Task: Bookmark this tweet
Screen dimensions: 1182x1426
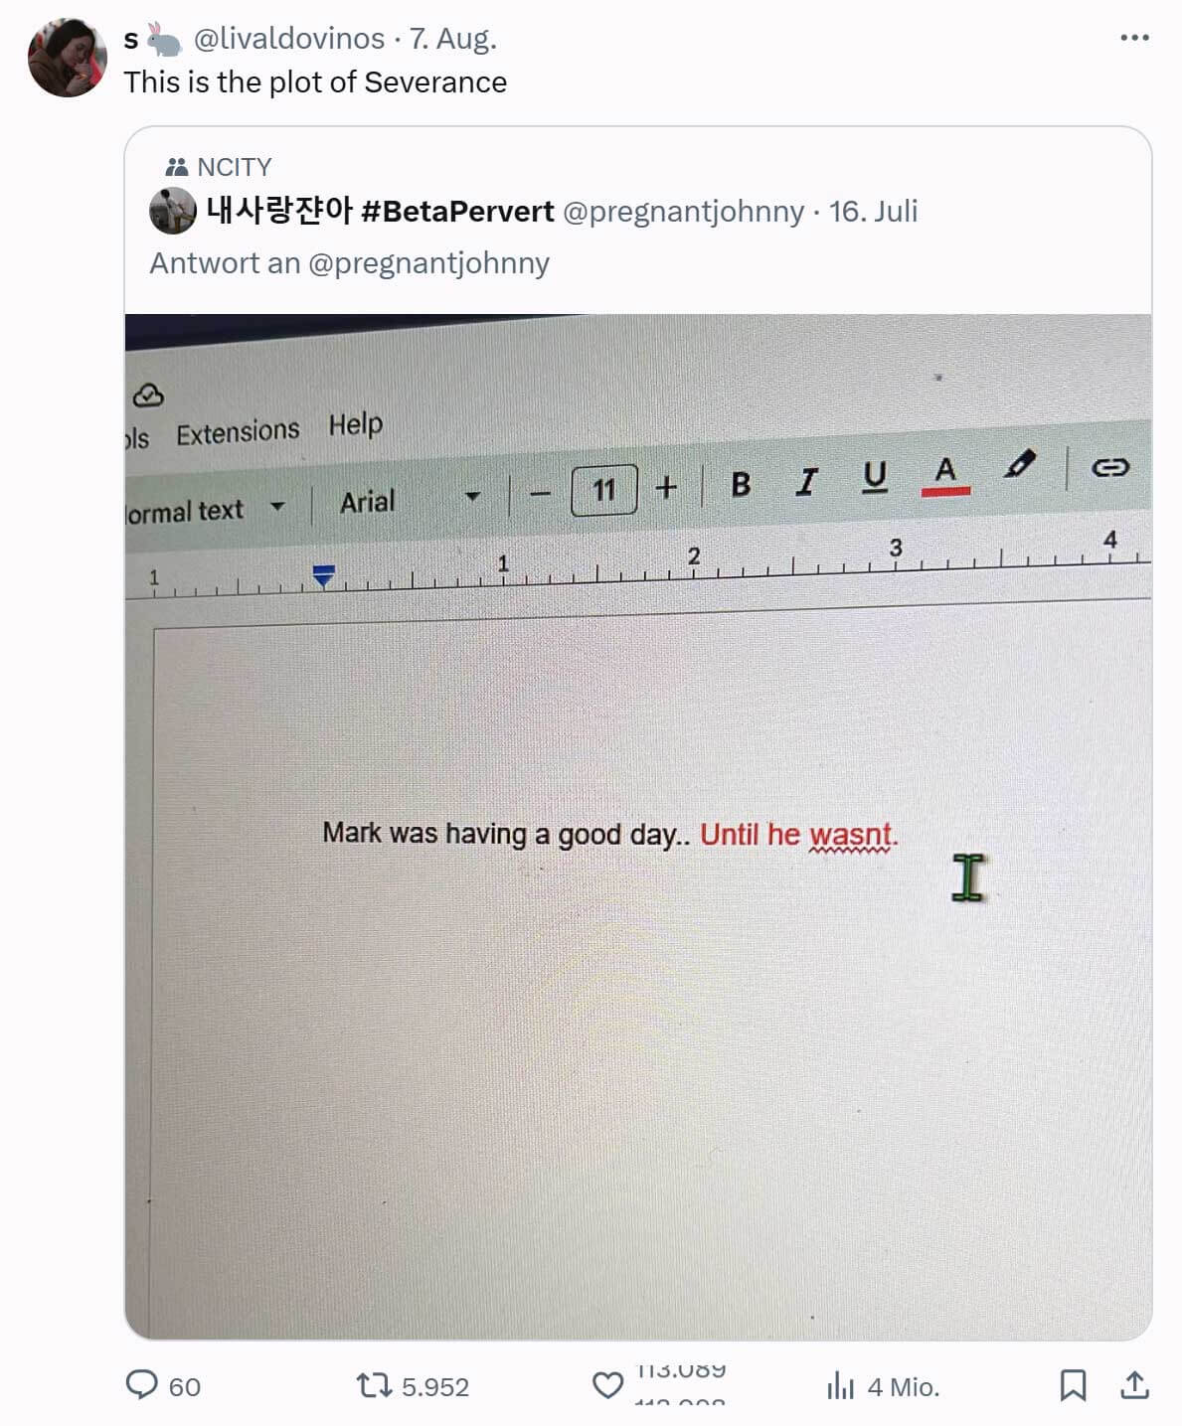Action: pyautogui.click(x=1073, y=1385)
